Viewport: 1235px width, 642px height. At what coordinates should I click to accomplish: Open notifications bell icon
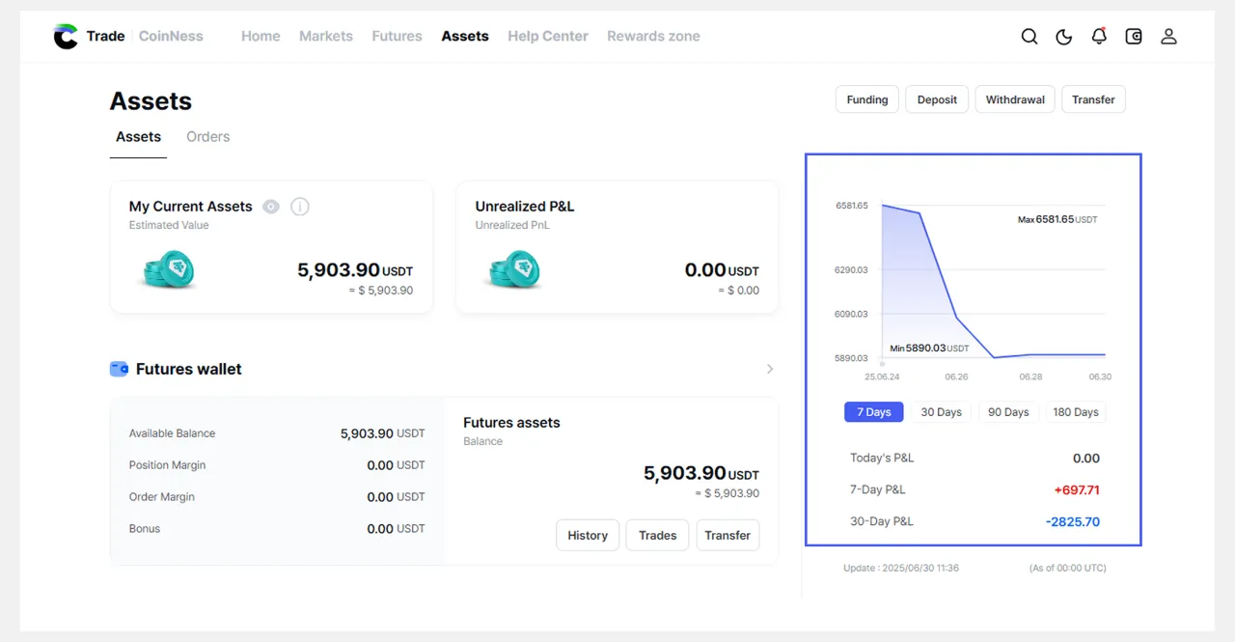1099,37
